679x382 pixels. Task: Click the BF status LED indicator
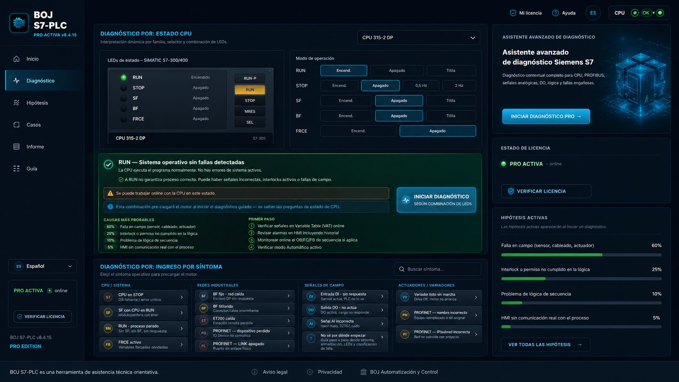coord(123,108)
